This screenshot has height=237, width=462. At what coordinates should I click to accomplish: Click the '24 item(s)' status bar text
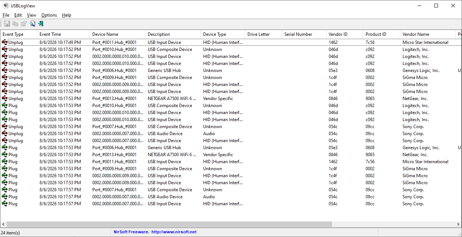click(x=11, y=233)
